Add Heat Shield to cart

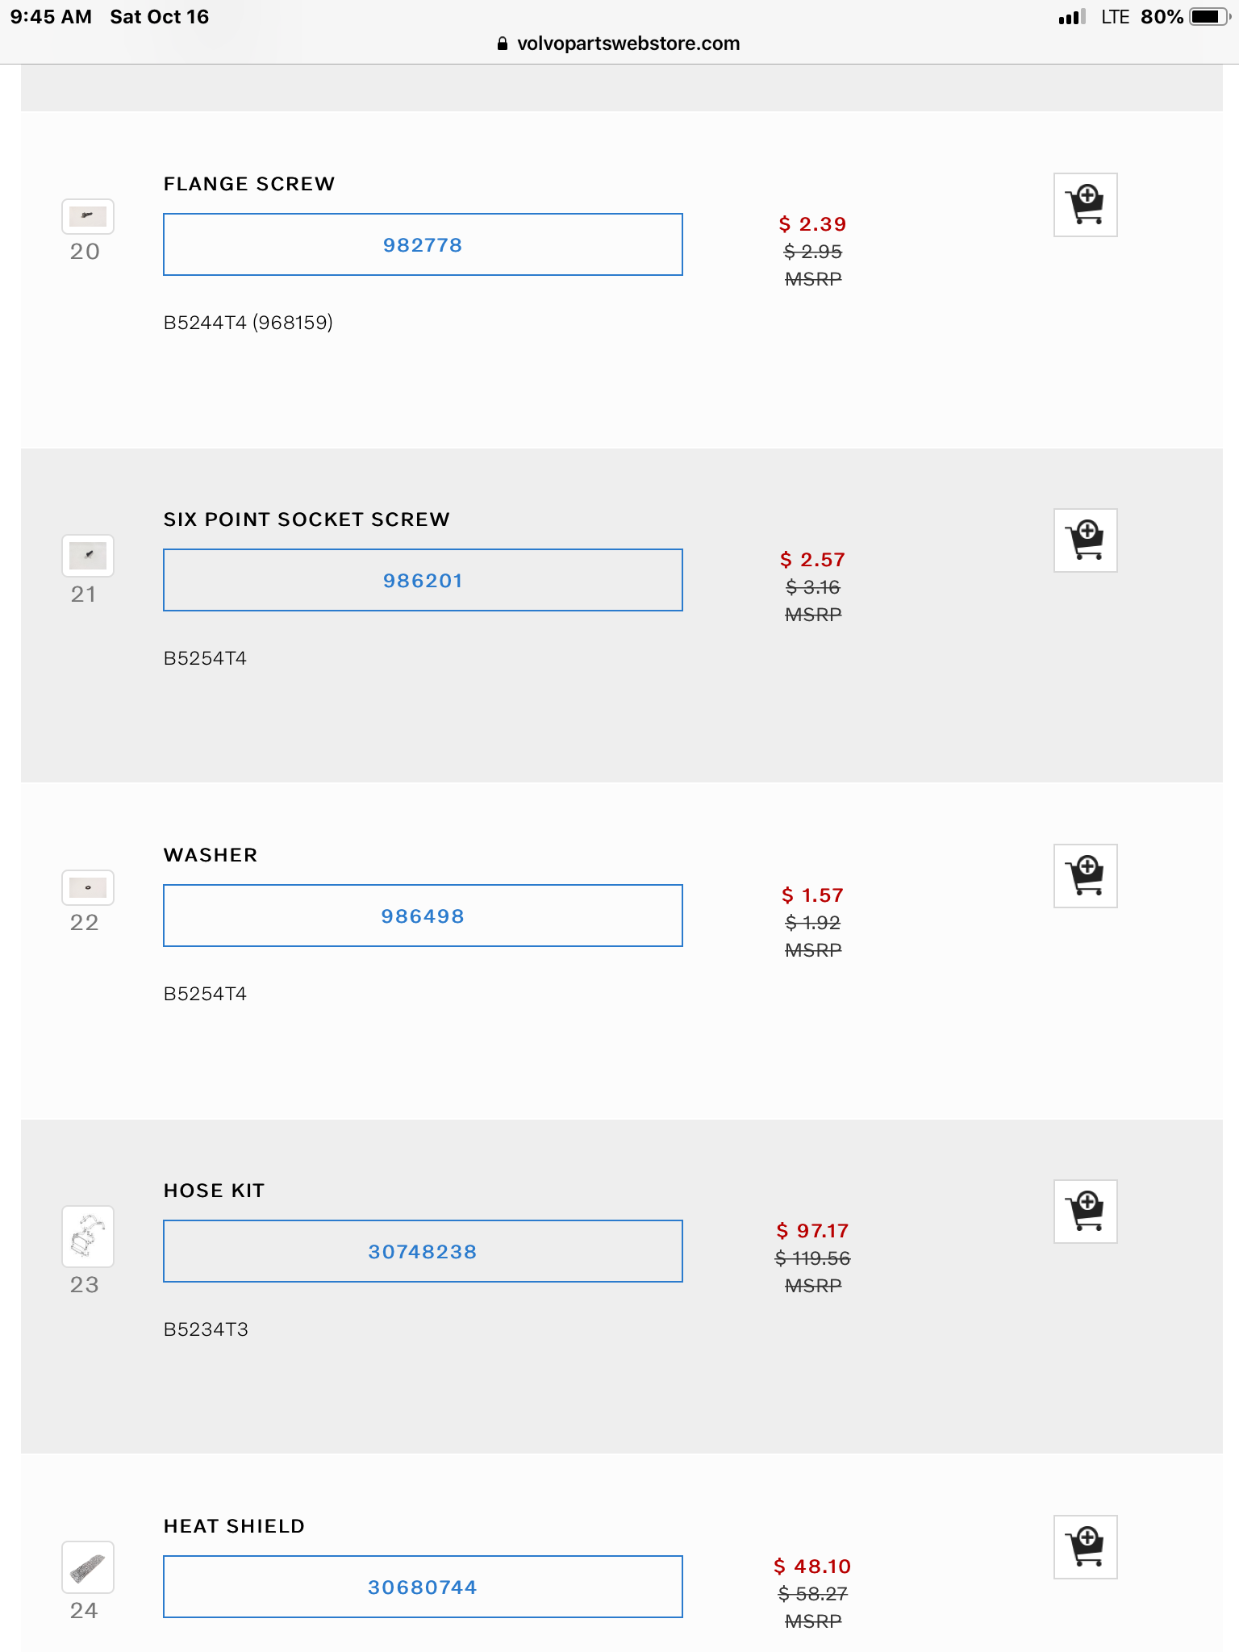(1085, 1547)
